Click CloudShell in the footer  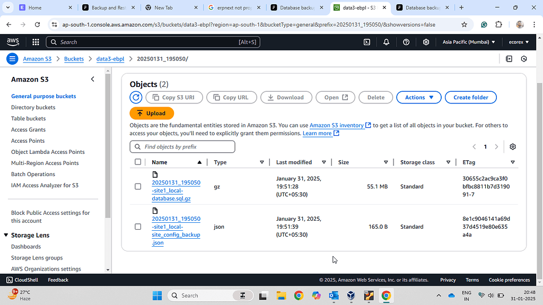[x=22, y=280]
